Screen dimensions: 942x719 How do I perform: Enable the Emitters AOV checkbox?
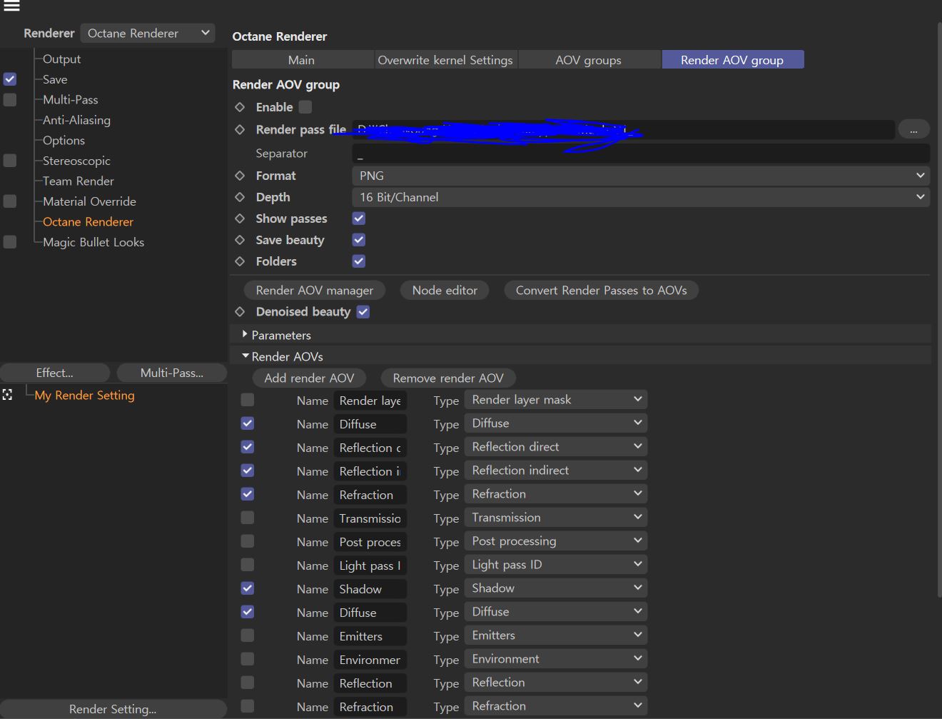[x=248, y=635]
